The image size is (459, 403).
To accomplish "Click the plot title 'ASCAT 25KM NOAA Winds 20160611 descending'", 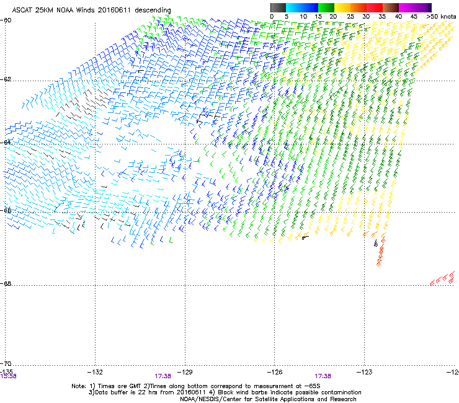I will pos(91,10).
